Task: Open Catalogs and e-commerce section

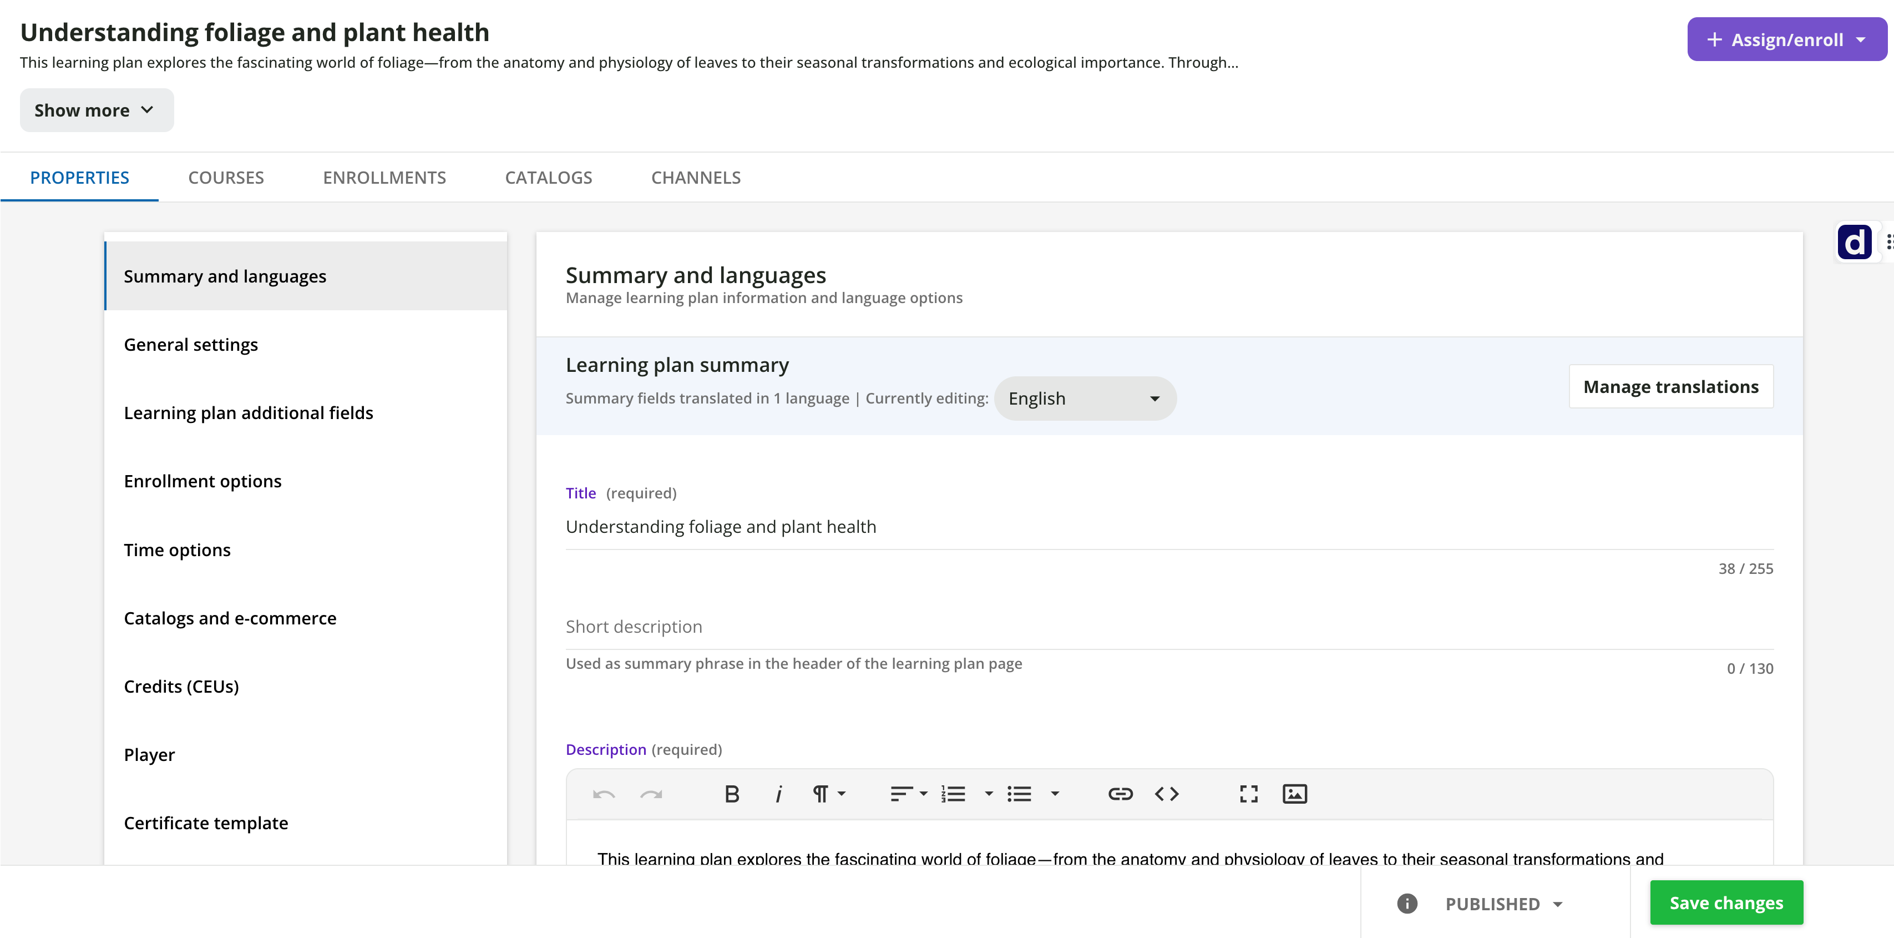Action: (306, 618)
